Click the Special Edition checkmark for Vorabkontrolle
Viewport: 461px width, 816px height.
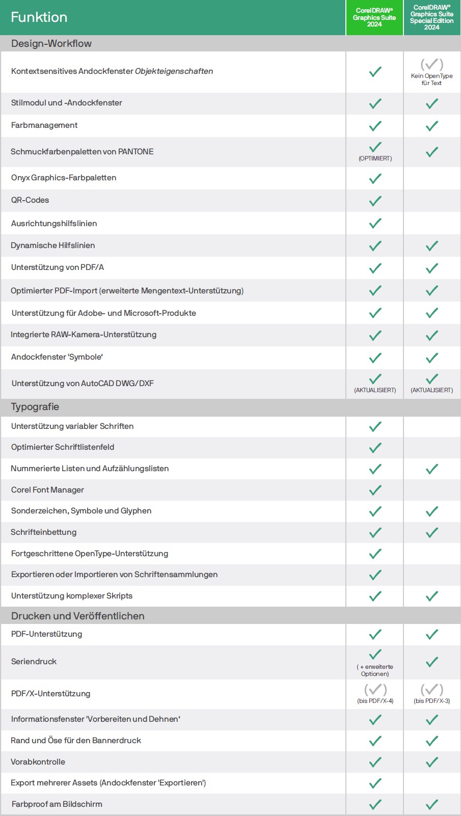click(431, 762)
